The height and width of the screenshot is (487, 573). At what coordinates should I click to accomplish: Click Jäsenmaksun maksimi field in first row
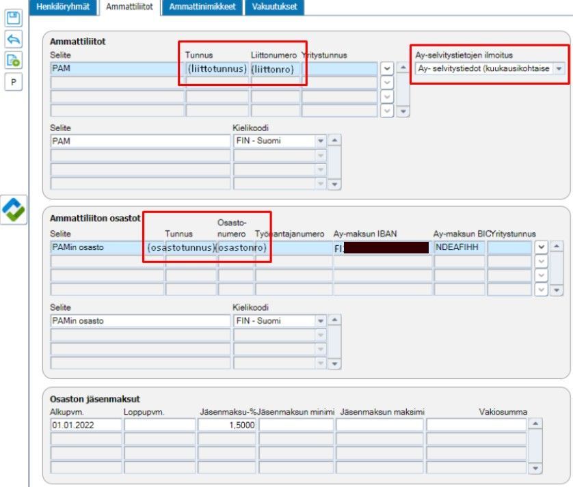(x=379, y=425)
